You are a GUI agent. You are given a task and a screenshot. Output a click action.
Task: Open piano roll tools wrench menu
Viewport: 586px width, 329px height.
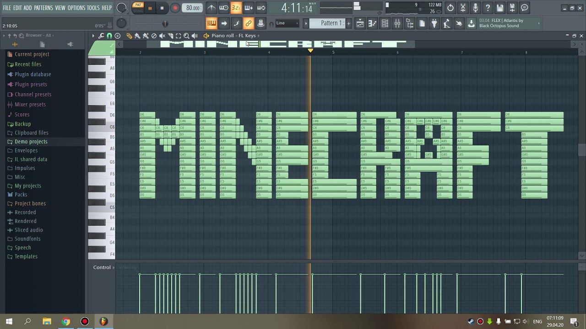click(101, 36)
